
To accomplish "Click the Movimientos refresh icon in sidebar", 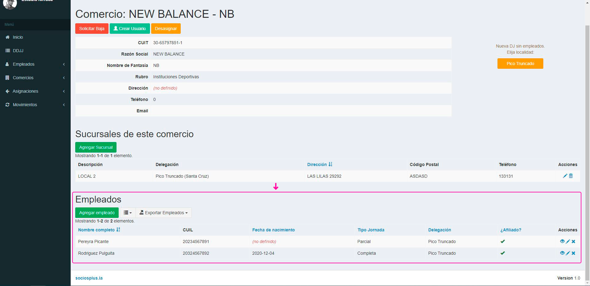I will click(7, 105).
